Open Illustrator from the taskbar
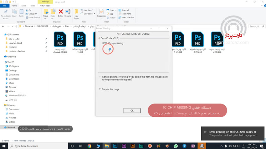266x149 pixels. point(133,146)
